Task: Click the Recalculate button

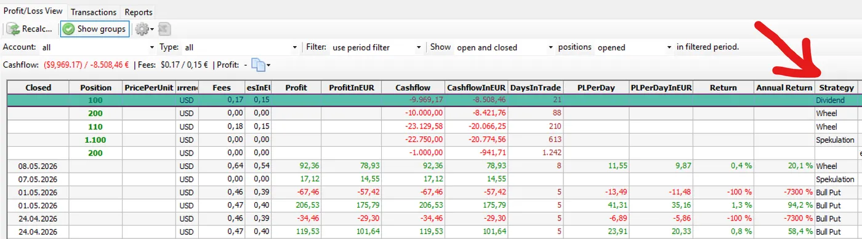Action: [x=30, y=29]
